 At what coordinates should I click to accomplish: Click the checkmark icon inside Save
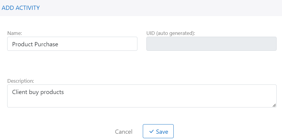click(151, 131)
